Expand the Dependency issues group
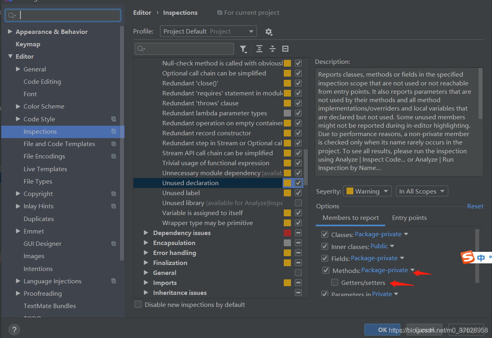The height and width of the screenshot is (338, 492). click(x=146, y=233)
